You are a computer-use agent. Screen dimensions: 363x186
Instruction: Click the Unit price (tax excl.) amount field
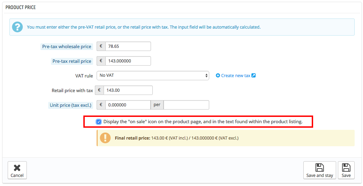click(128, 105)
